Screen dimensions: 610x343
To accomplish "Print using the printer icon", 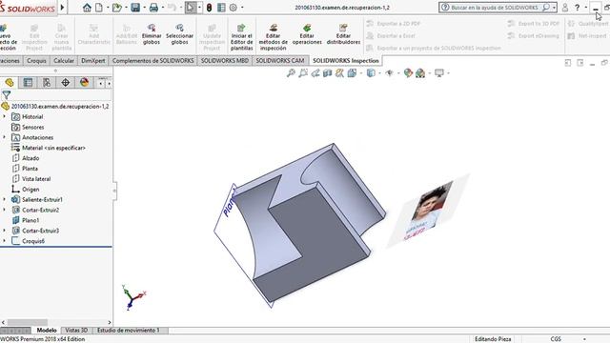I will 153,8.
